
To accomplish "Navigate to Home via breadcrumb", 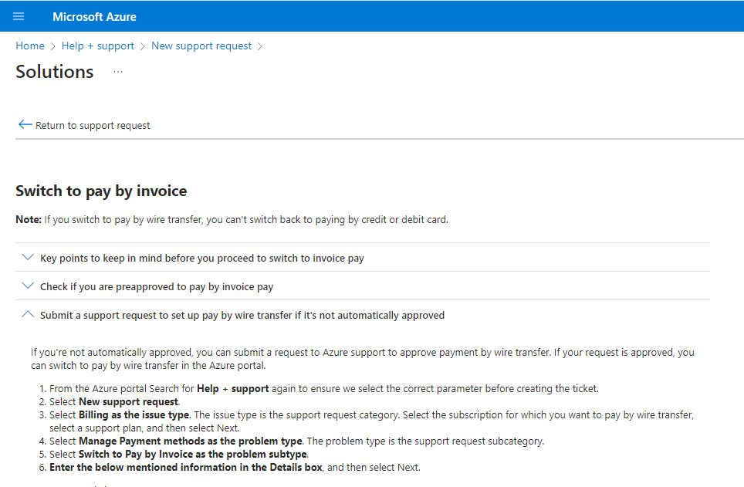I will click(30, 46).
